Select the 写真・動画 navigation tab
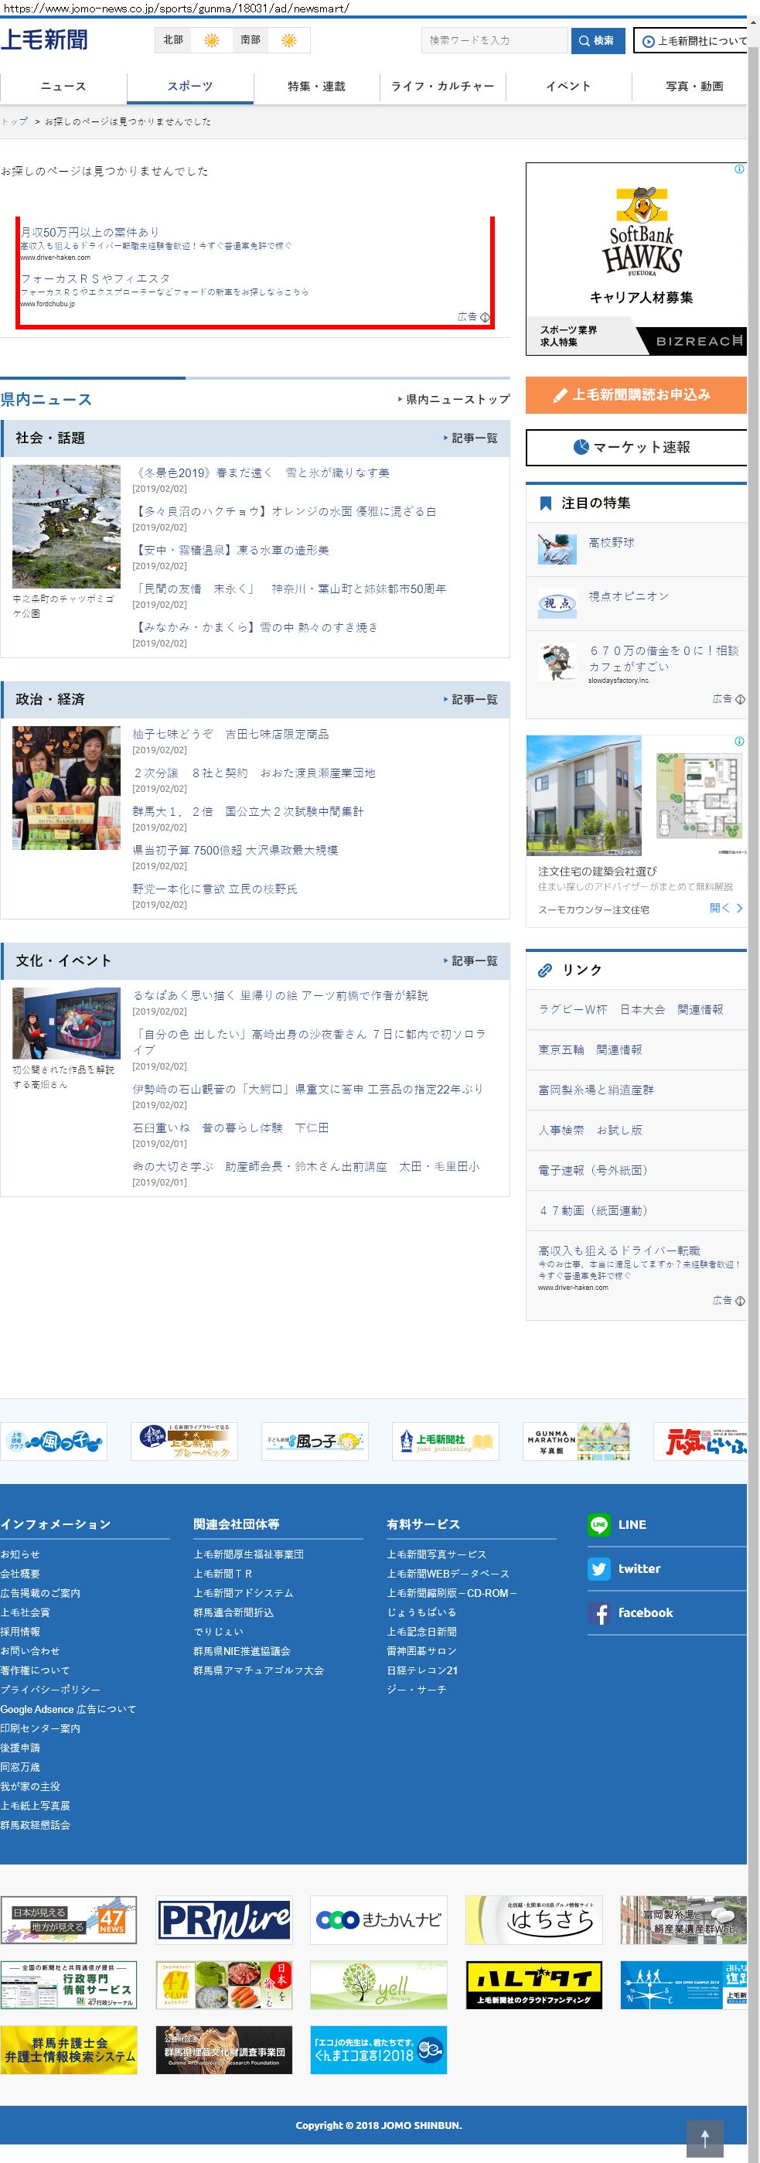The height and width of the screenshot is (2163, 760). coord(694,87)
